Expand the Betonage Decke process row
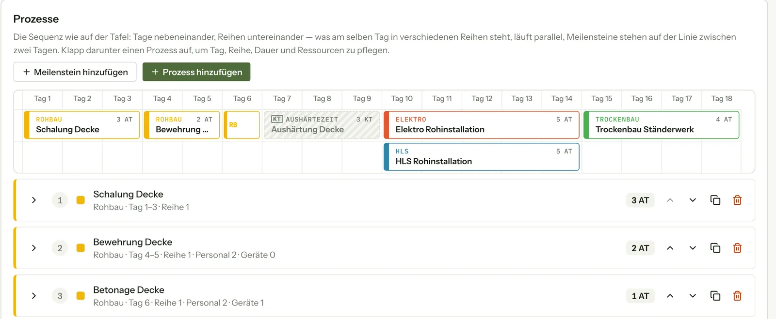Screen dimensions: 776x319 (34, 296)
